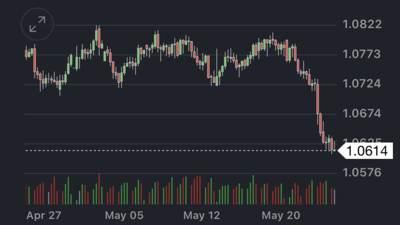Click the 1.0674 price level label

[362, 114]
